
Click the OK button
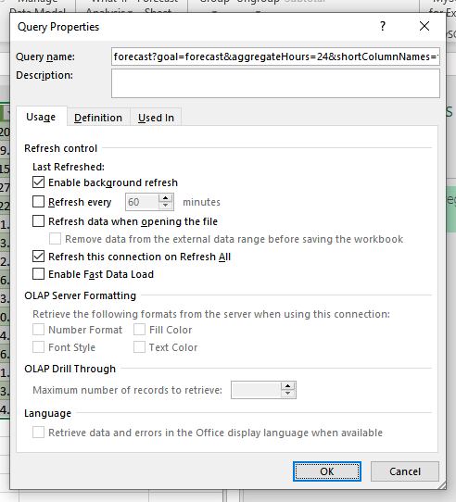click(327, 471)
